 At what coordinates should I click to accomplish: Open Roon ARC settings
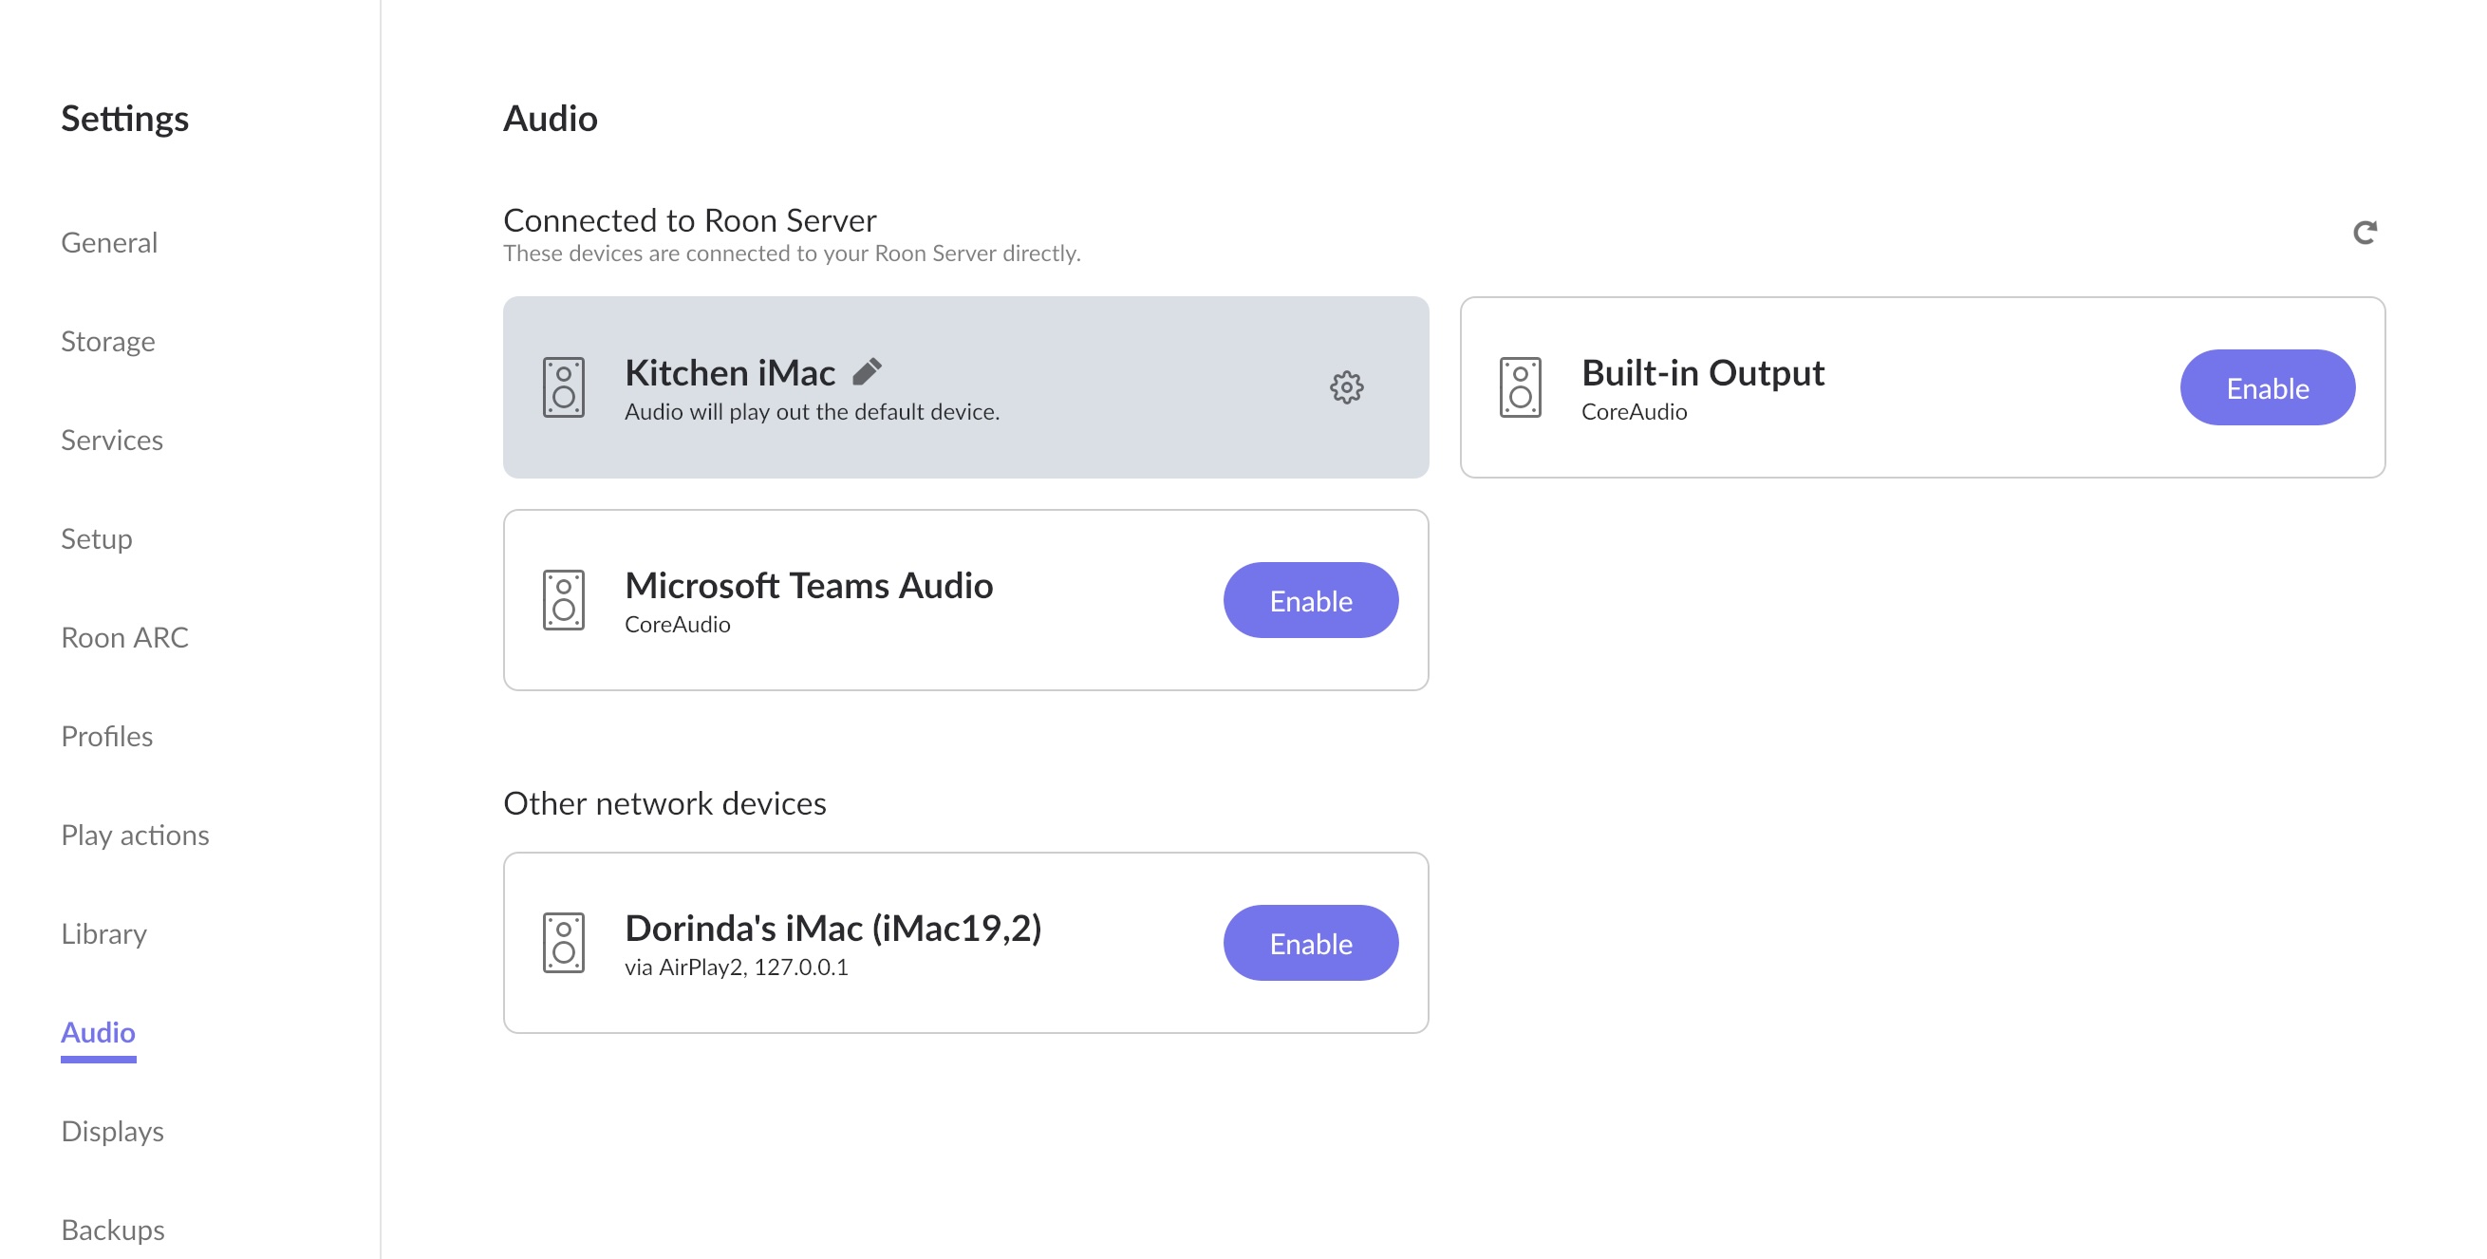click(x=124, y=637)
